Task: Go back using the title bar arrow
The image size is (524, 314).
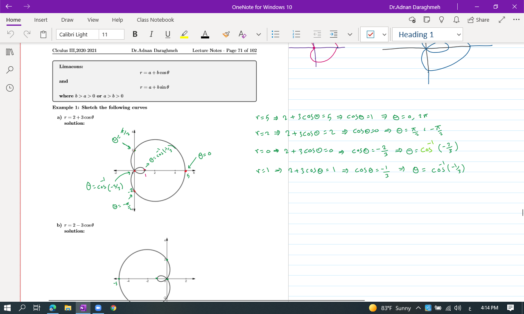Action: (x=9, y=7)
